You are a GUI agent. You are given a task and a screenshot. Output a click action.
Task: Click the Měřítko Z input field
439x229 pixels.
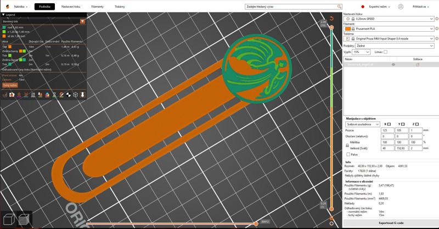point(415,142)
